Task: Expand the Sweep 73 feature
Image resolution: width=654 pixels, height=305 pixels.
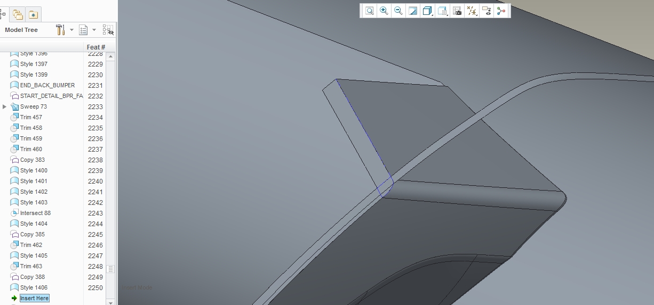Action: coord(5,106)
